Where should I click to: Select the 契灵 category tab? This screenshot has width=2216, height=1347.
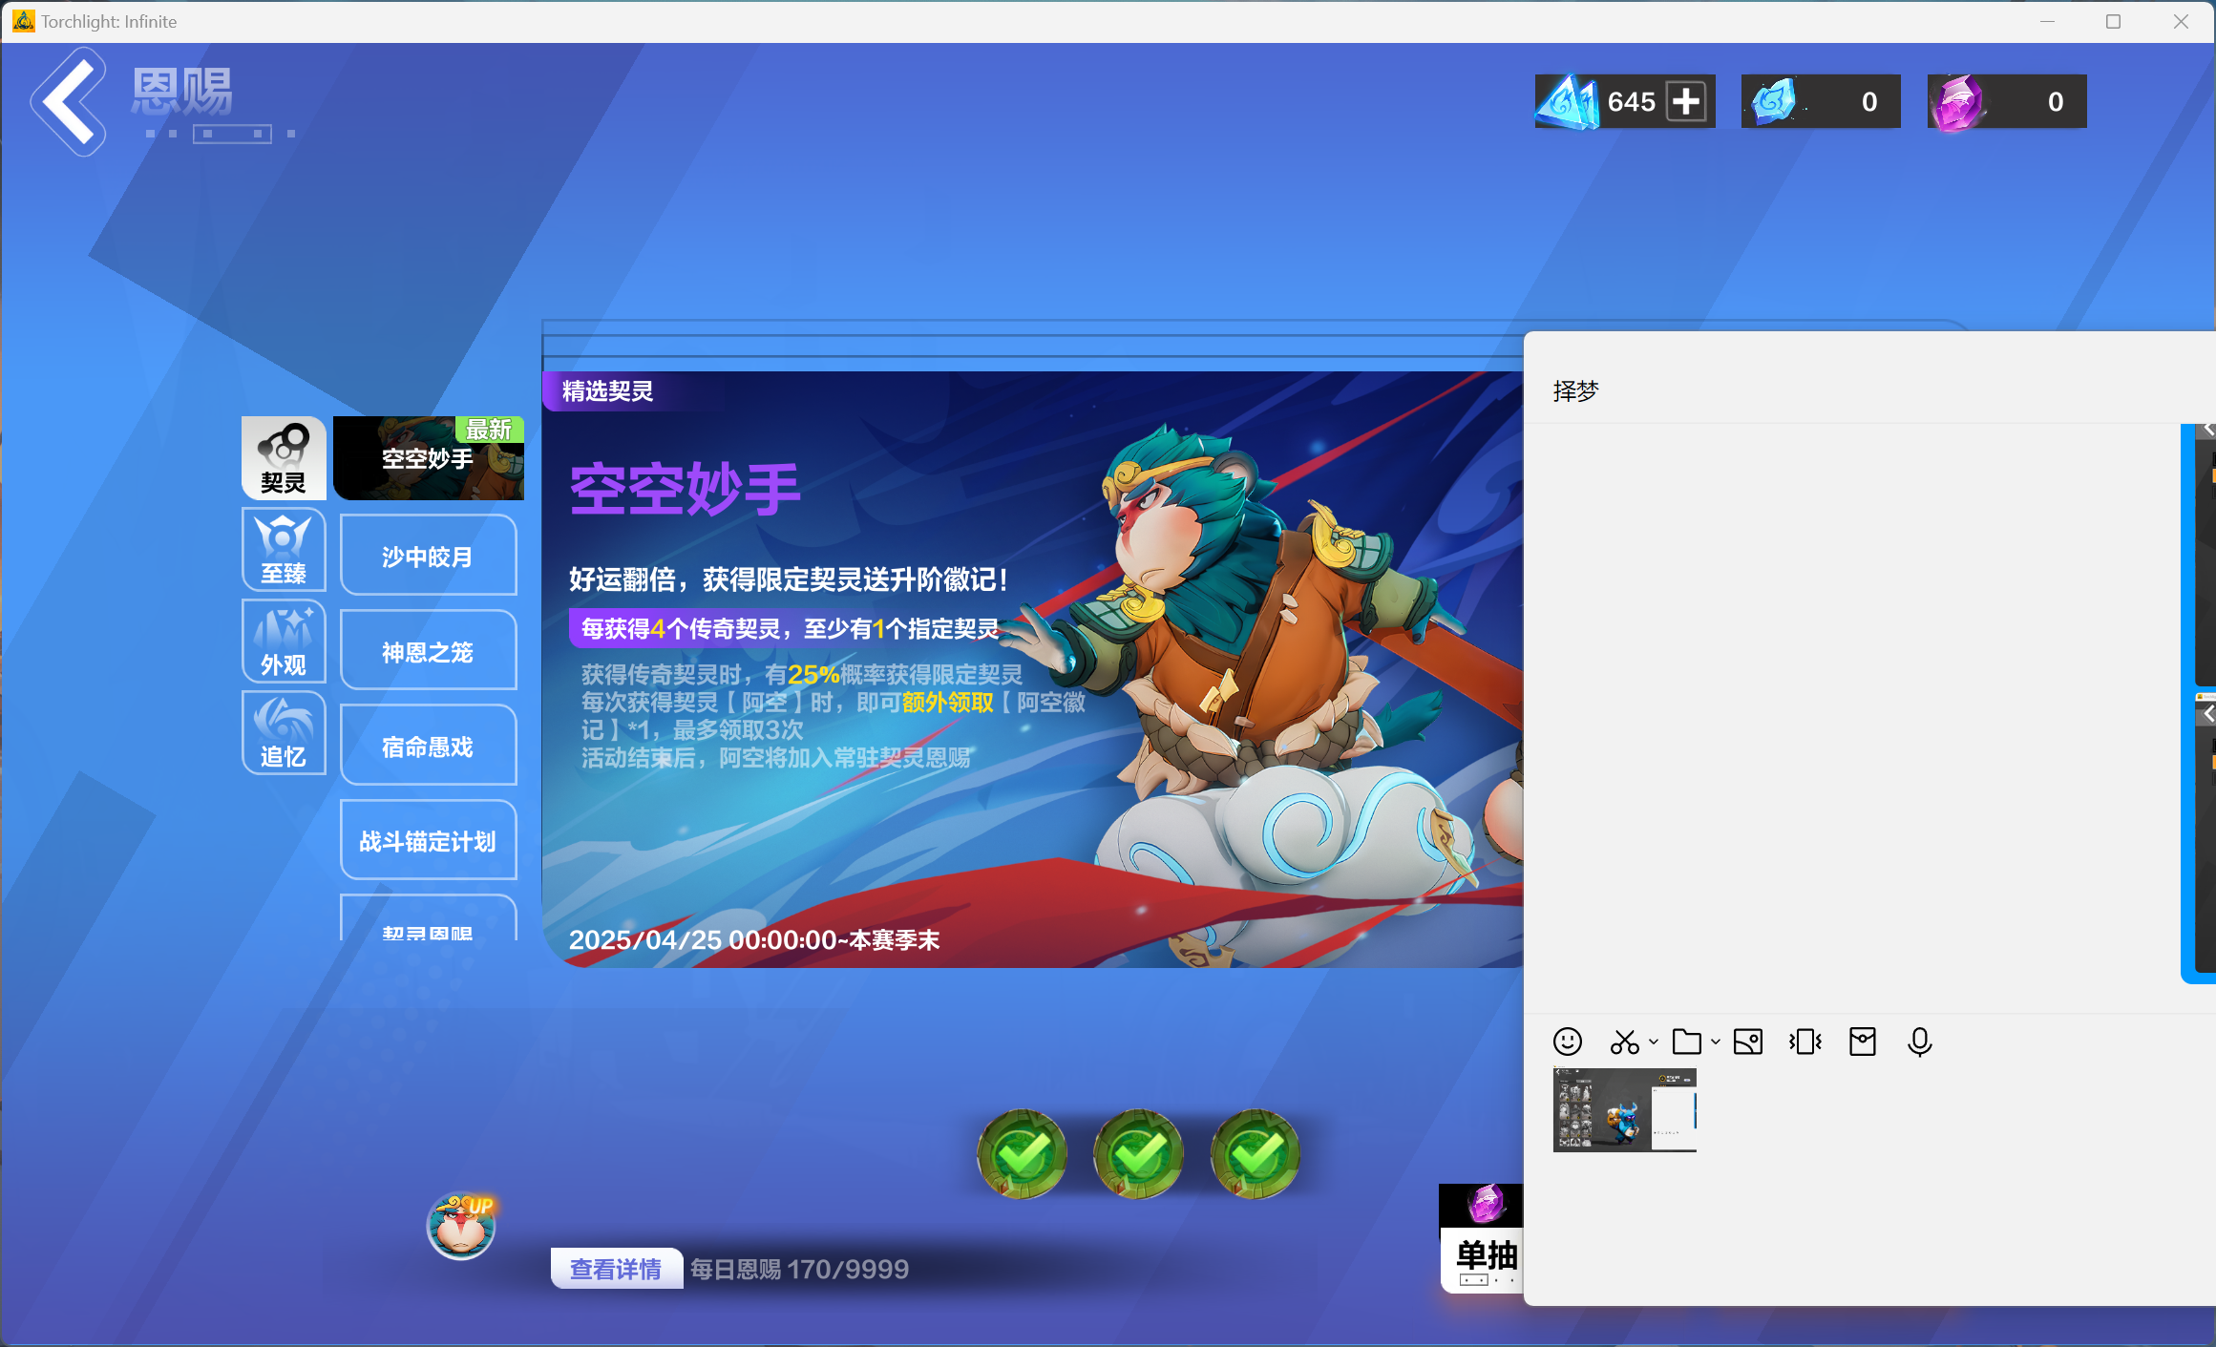284,457
